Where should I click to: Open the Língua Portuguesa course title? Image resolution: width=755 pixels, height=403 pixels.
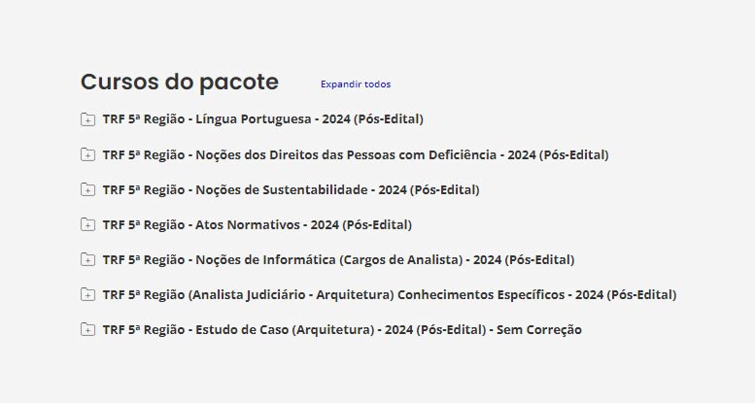click(262, 119)
